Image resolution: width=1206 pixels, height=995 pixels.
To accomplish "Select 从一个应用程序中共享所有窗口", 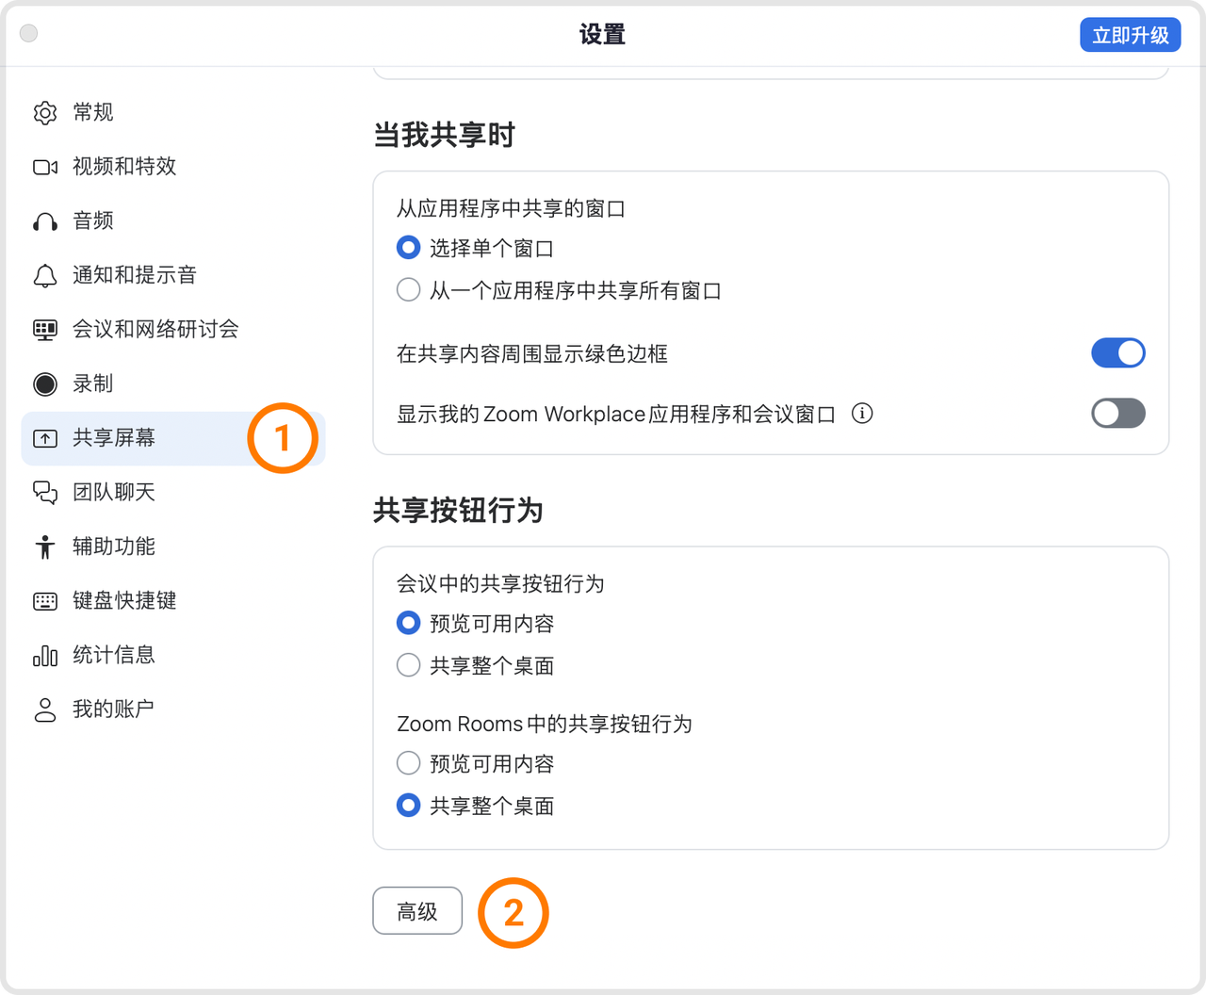I will [408, 289].
